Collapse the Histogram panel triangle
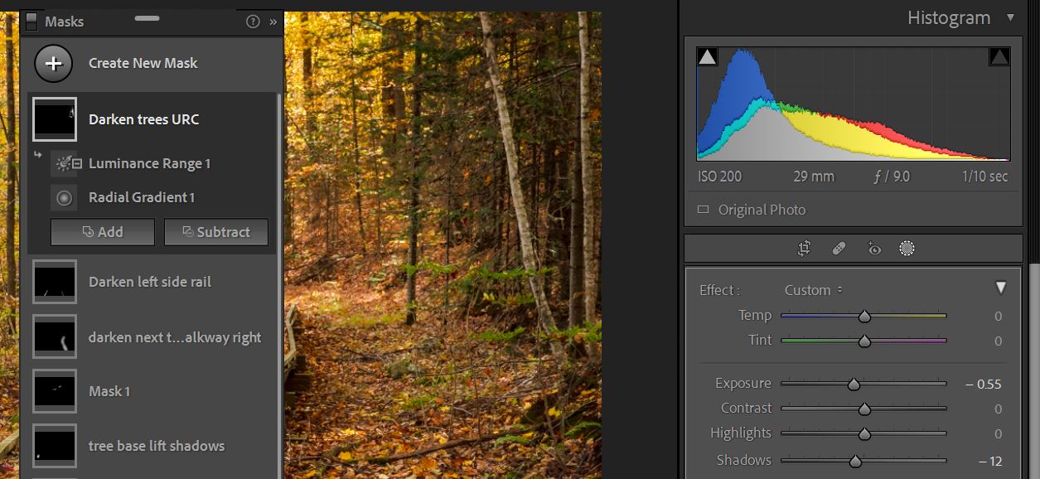 1009,17
